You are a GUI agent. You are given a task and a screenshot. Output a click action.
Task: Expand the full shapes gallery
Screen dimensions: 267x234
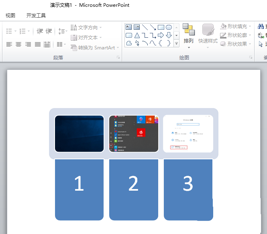pos(177,44)
